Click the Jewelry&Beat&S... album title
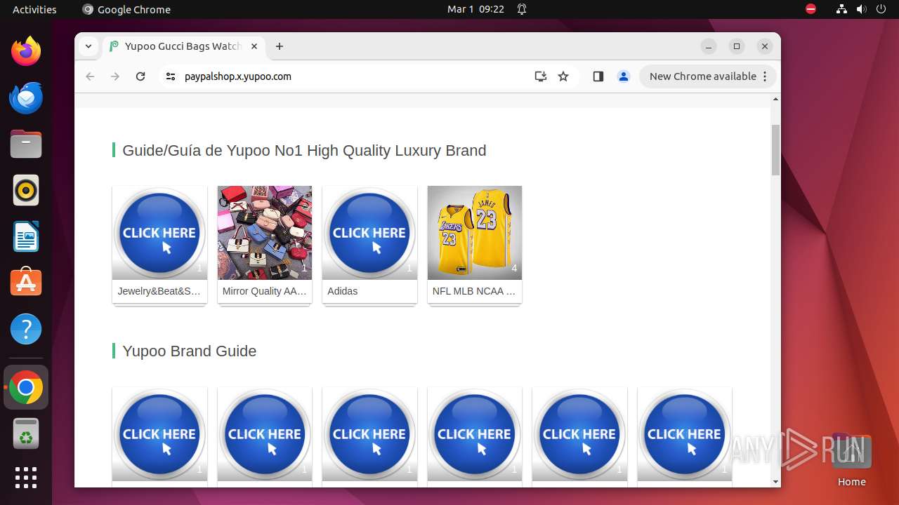This screenshot has height=505, width=899. tap(159, 291)
